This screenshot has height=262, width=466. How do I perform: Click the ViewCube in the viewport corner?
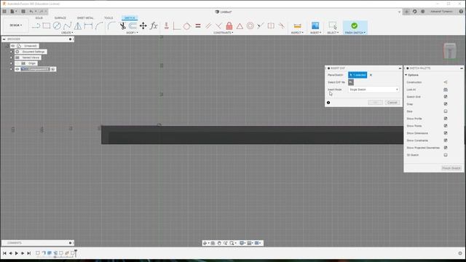(450, 50)
